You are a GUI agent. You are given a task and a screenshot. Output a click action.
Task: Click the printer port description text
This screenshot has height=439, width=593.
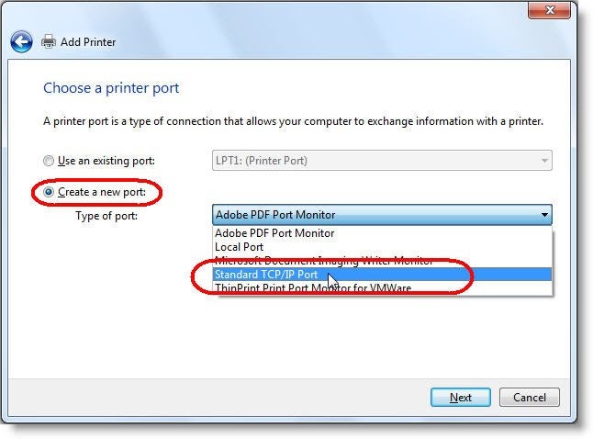(x=293, y=121)
